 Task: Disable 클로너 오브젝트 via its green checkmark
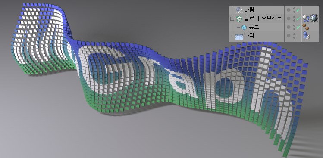tap(298, 19)
